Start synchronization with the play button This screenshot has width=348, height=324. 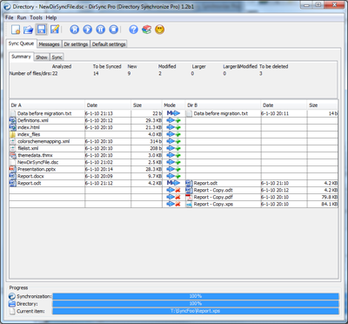(x=87, y=30)
